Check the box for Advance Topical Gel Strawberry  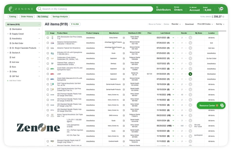[x=48, y=48]
